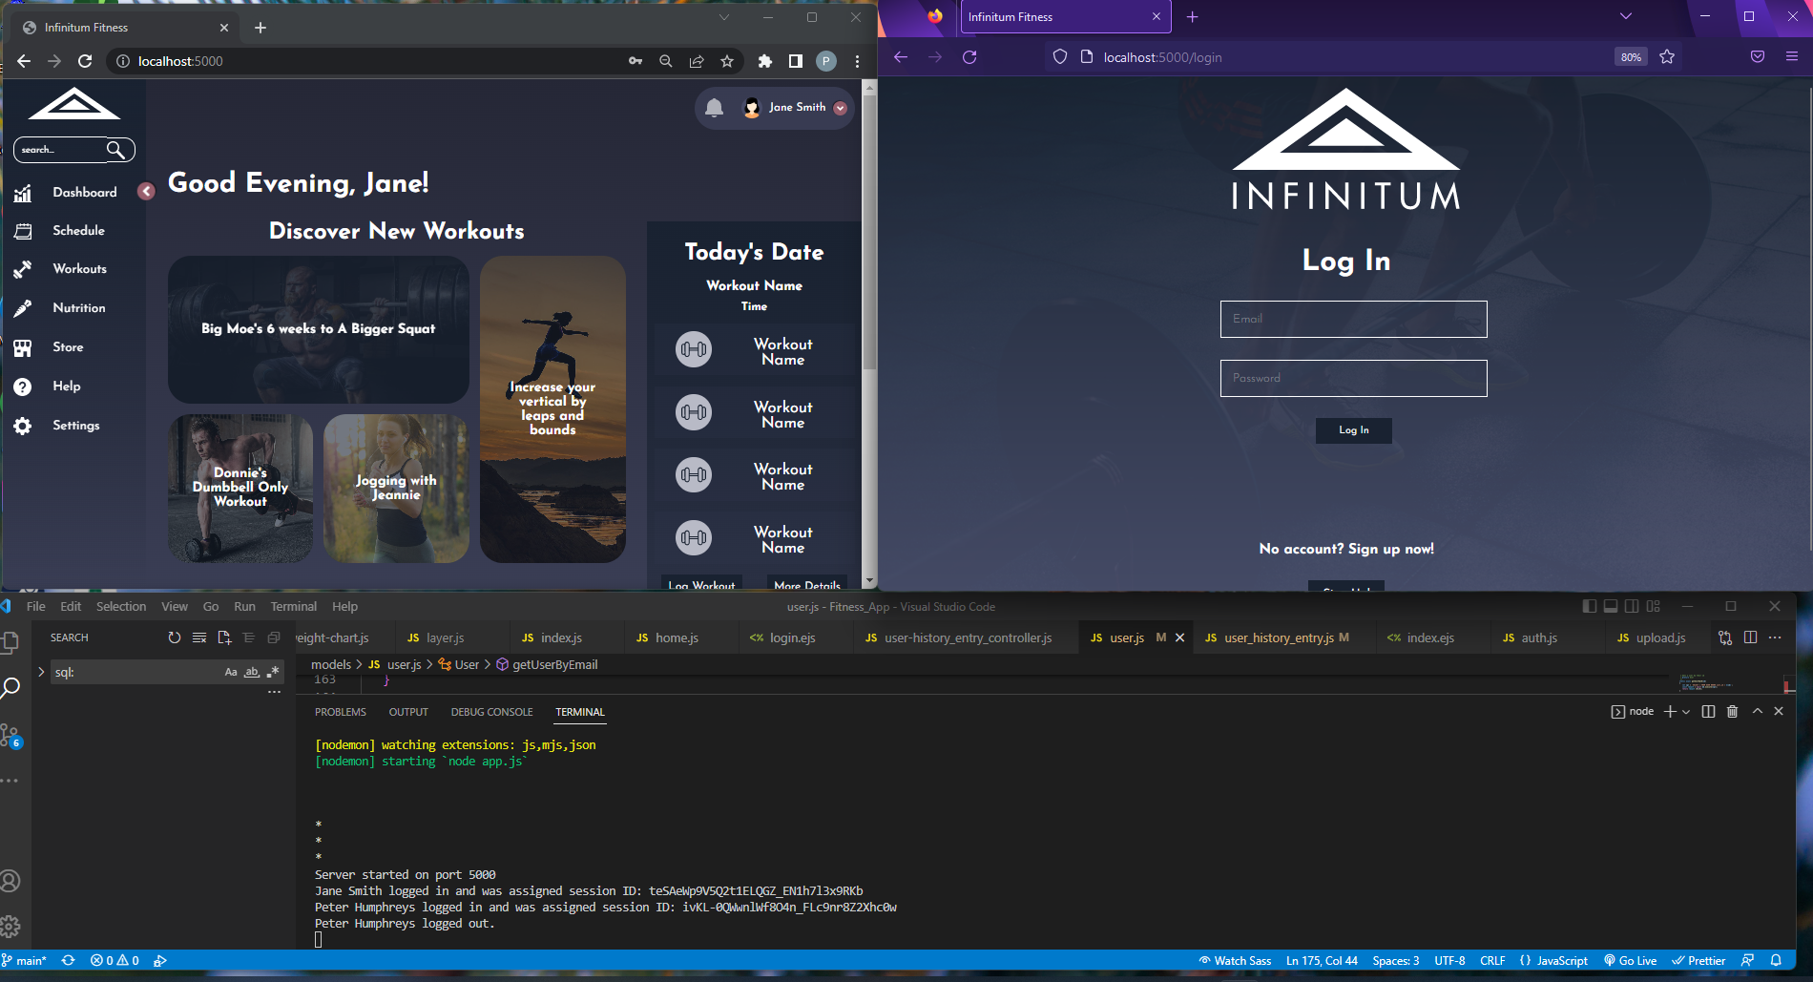Click the magnifier in the Infinitum search bar
The height and width of the screenshot is (982, 1813).
pyautogui.click(x=116, y=149)
